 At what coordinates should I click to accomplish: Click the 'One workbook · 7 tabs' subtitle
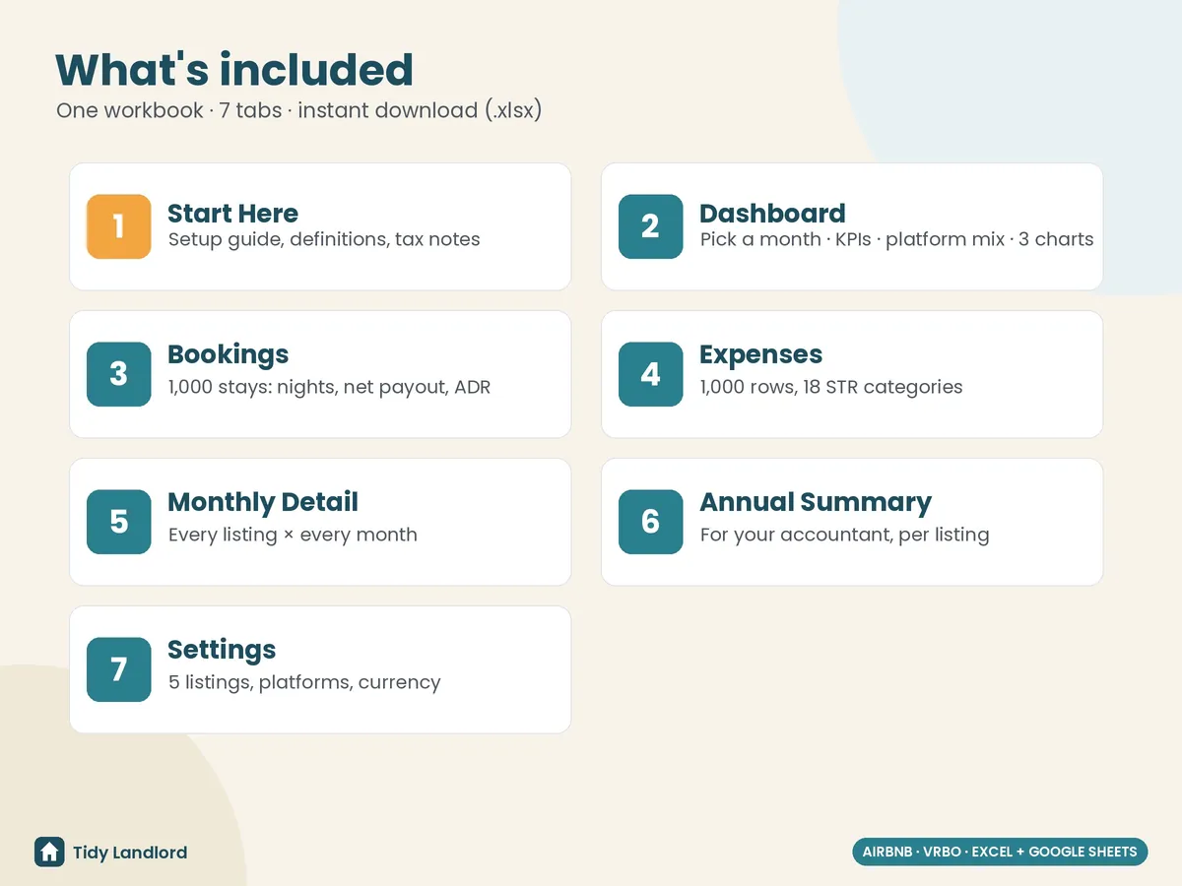[299, 110]
